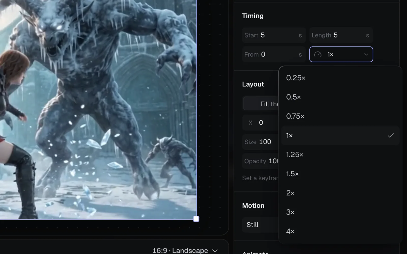Screen dimensions: 407x254
Task: Click the Length duration field
Action: 341,35
